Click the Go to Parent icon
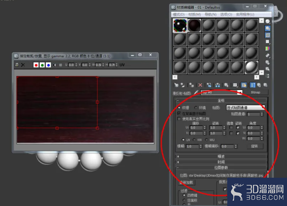This screenshot has height=206, width=287. [x=259, y=85]
